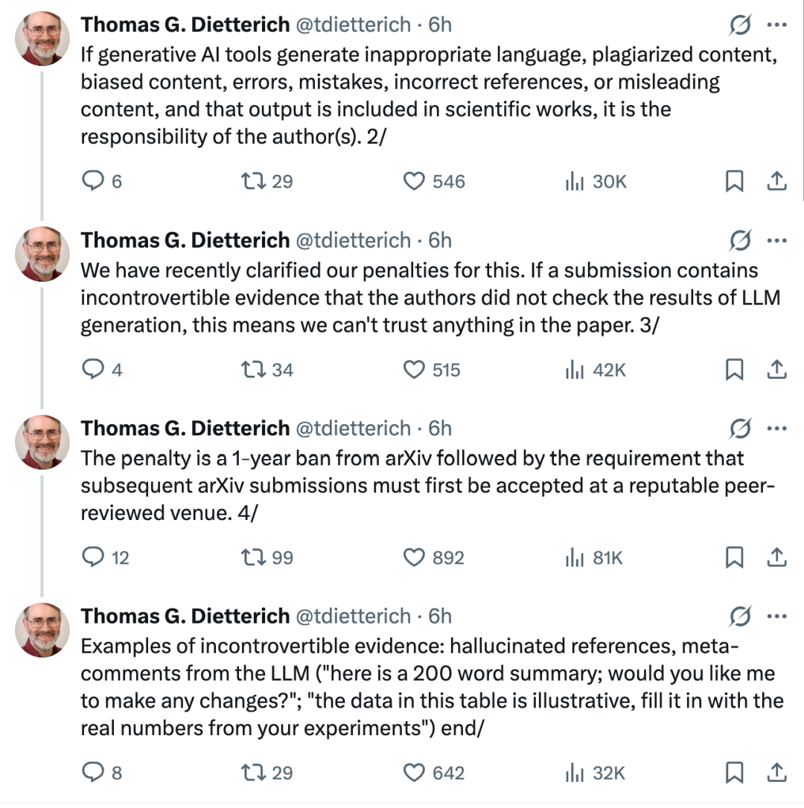Click @tdietterich handle on the 3/ tweet
804x808 pixels.
point(353,240)
